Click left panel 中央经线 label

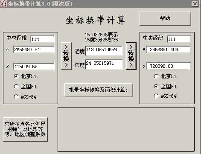(17, 38)
